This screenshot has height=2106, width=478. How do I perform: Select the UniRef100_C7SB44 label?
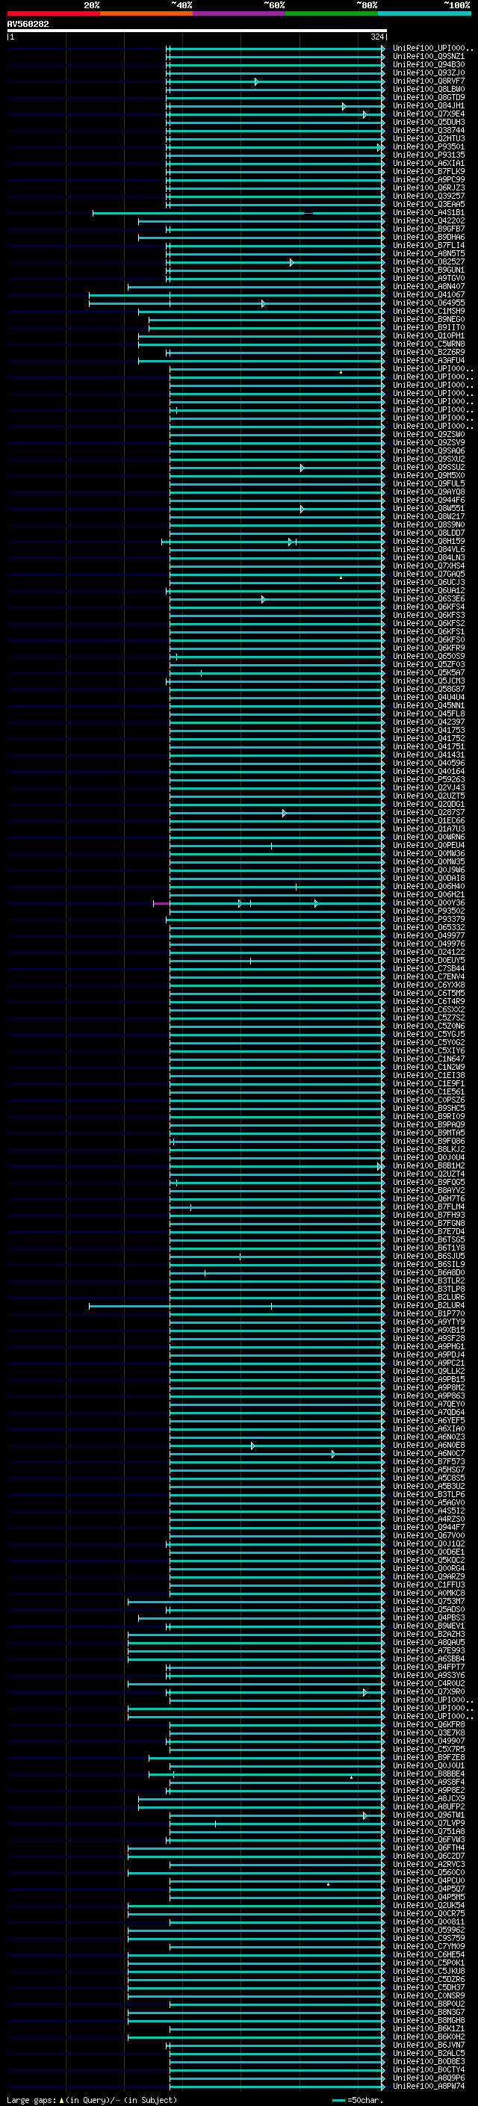(x=429, y=968)
